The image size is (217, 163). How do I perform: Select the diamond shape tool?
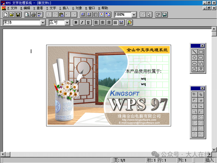click(195, 58)
